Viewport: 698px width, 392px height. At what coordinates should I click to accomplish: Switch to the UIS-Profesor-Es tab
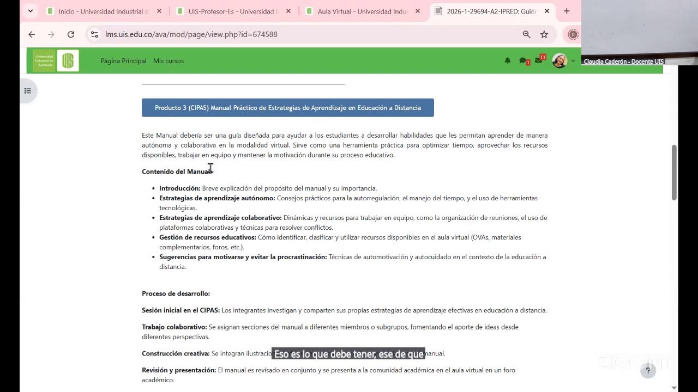[234, 11]
